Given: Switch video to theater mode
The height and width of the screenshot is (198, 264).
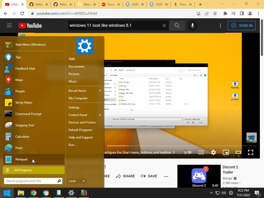Looking at the screenshot, I should pyautogui.click(x=238, y=152).
